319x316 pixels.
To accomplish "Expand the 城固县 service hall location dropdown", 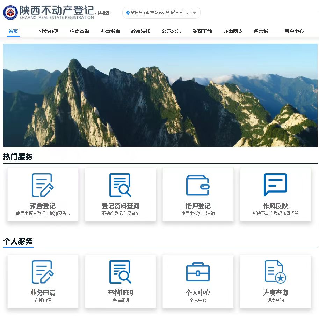I will [194, 13].
